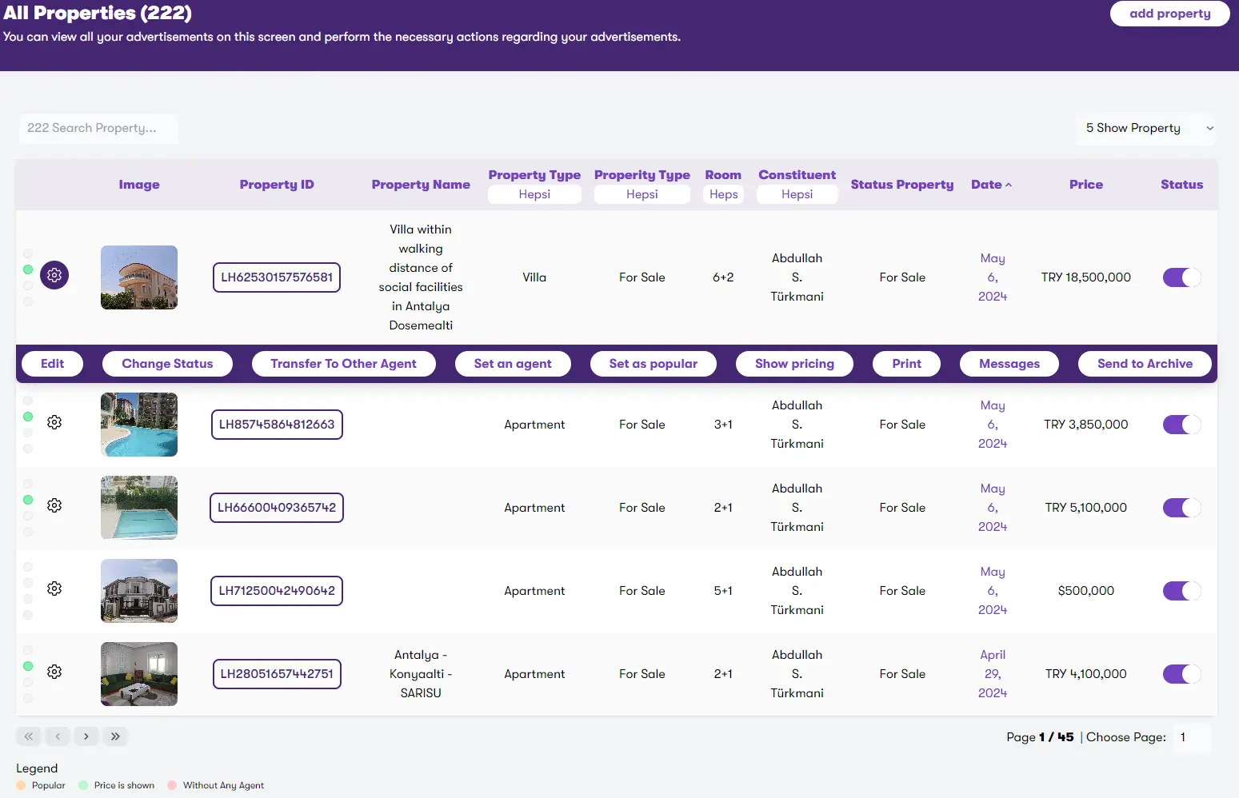
Task: Click Change Status in action bar
Action: coord(167,364)
